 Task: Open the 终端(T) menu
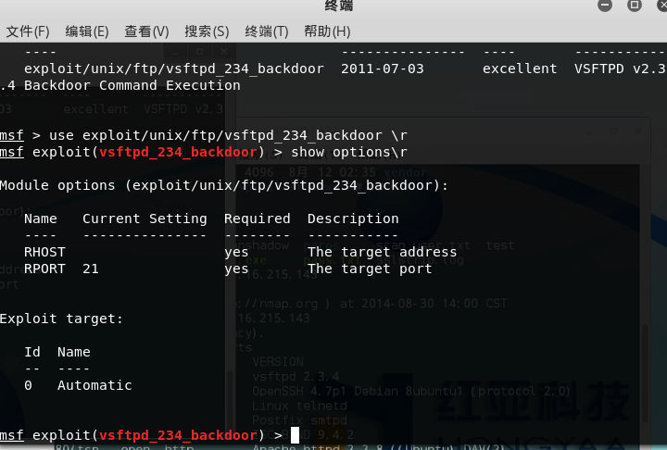pyautogui.click(x=267, y=31)
